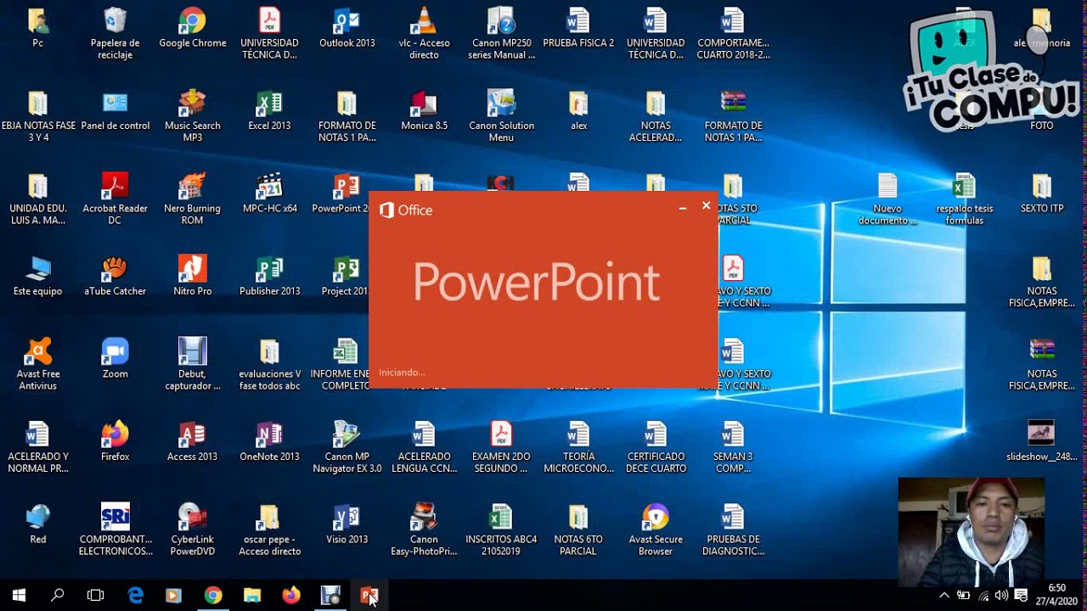The width and height of the screenshot is (1087, 611).
Task: Click the Zoom desktop icon
Action: (115, 359)
